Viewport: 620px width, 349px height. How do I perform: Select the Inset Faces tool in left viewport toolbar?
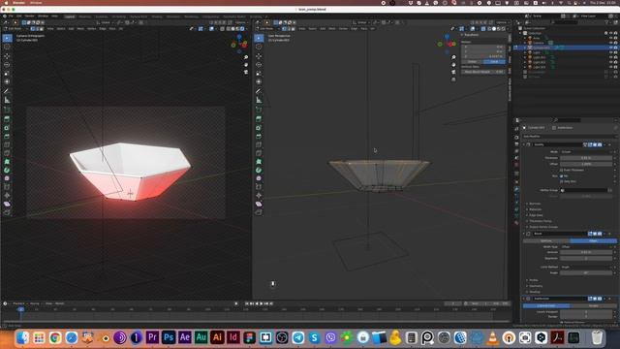pyautogui.click(x=7, y=127)
